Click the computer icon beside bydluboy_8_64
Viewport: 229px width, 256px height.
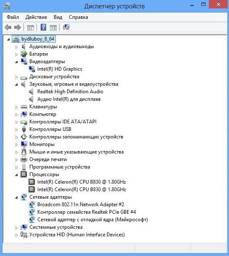tap(16, 39)
